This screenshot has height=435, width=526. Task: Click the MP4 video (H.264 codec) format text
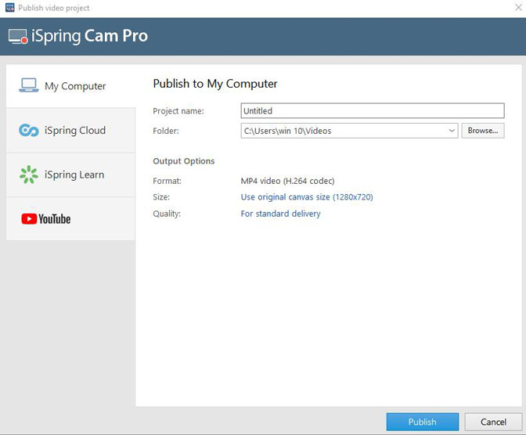pos(287,181)
